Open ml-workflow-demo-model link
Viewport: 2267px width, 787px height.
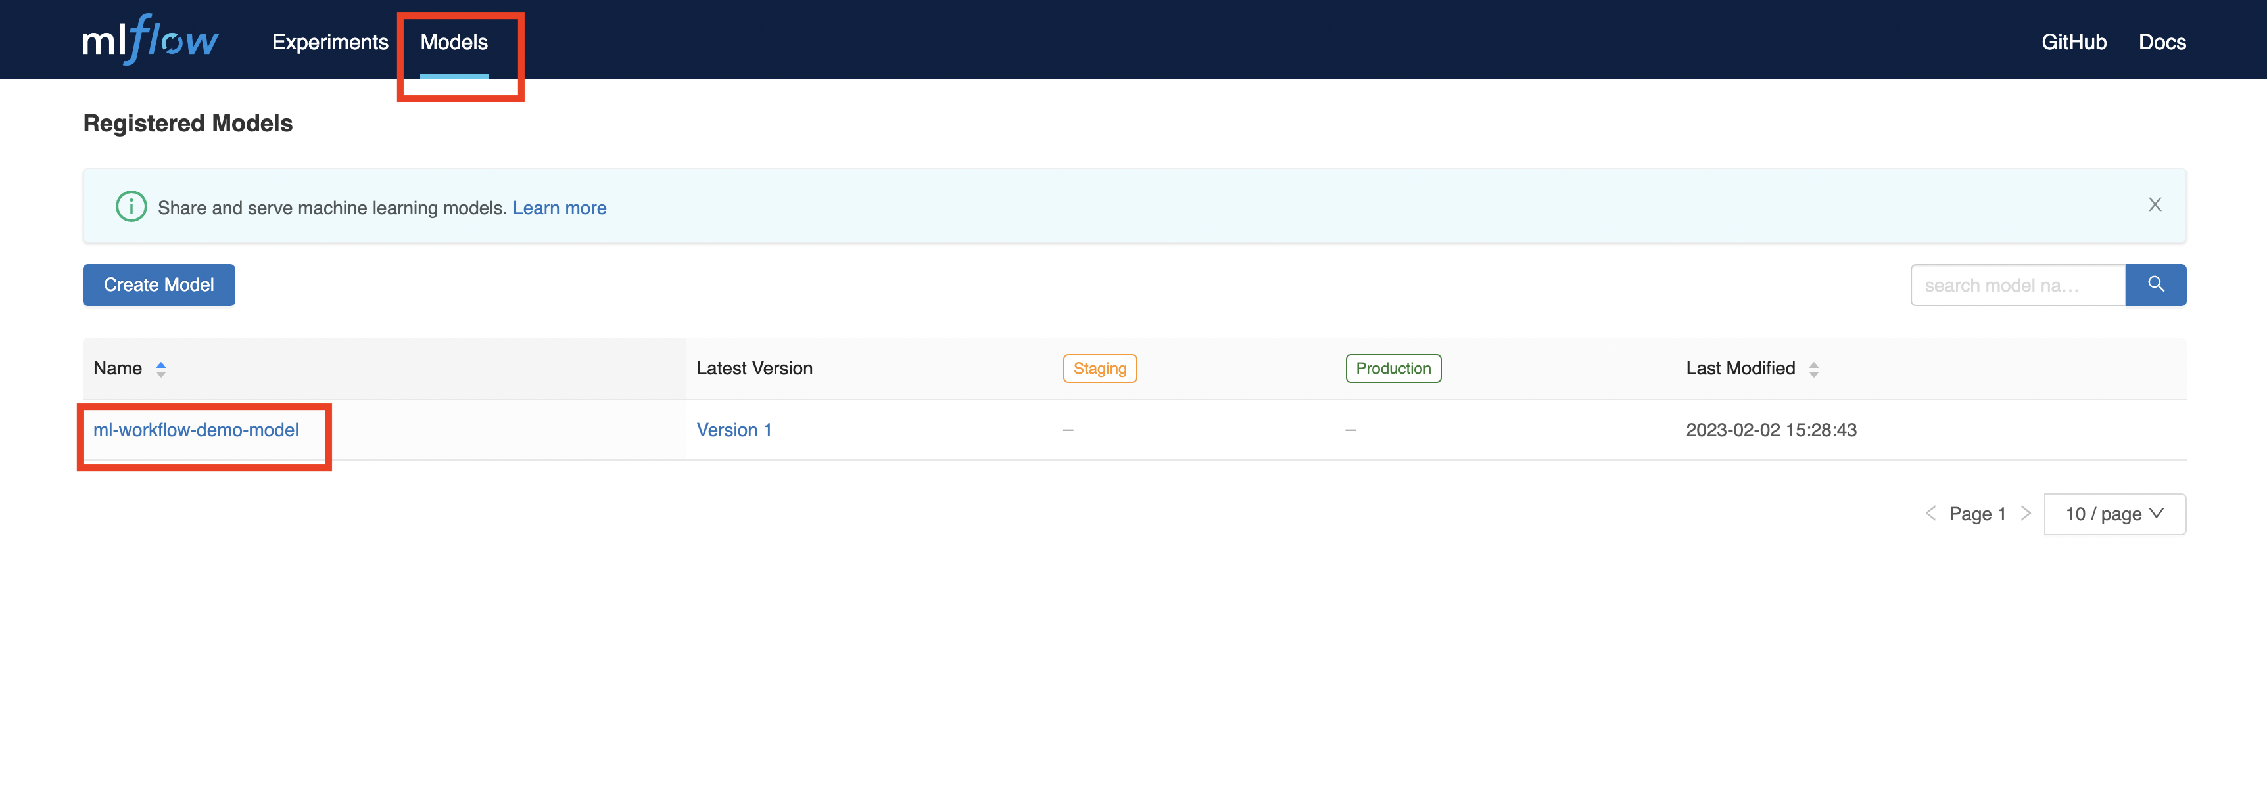tap(196, 430)
